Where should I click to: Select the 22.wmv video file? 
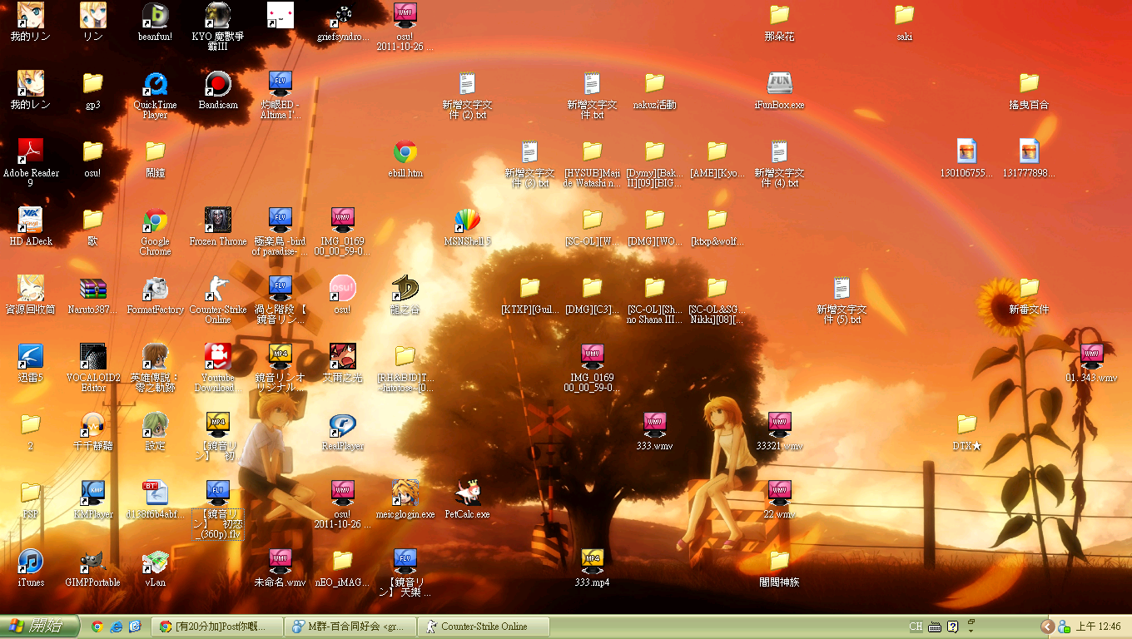click(779, 493)
